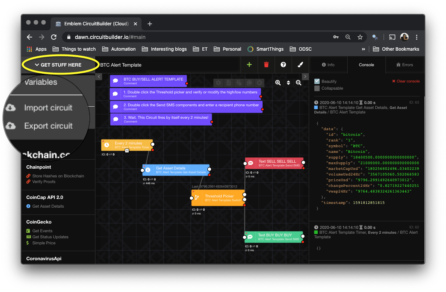Click the chat icon on Text BUY BUY BUY node
Screen dimensions: 446x292
(x=250, y=237)
